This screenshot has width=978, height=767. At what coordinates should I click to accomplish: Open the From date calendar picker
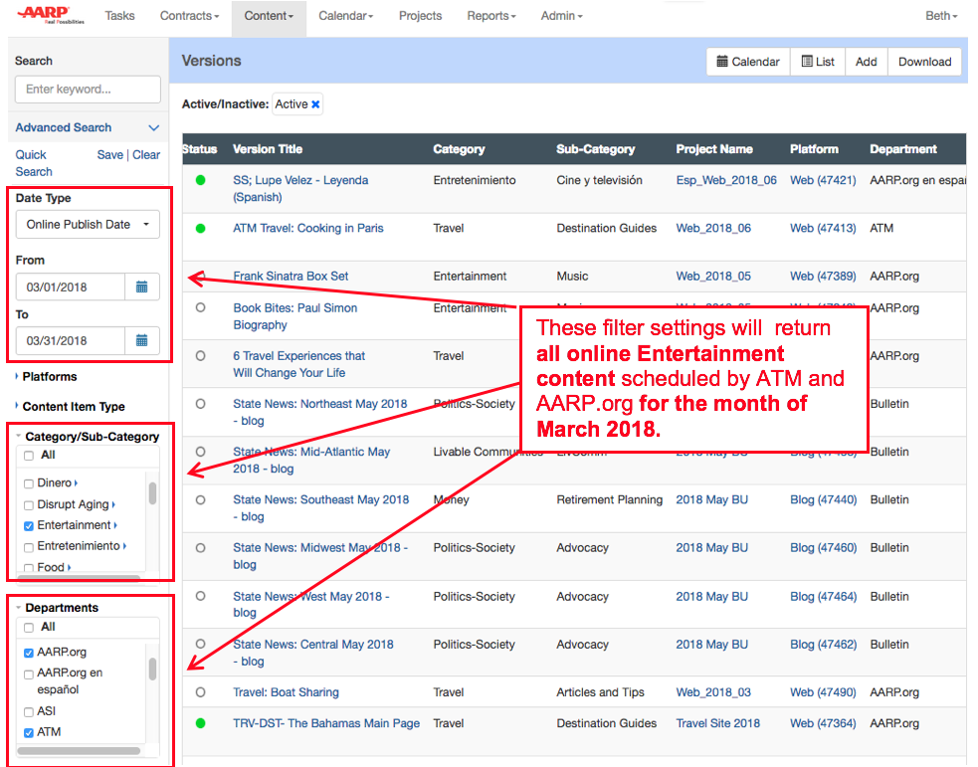141,287
